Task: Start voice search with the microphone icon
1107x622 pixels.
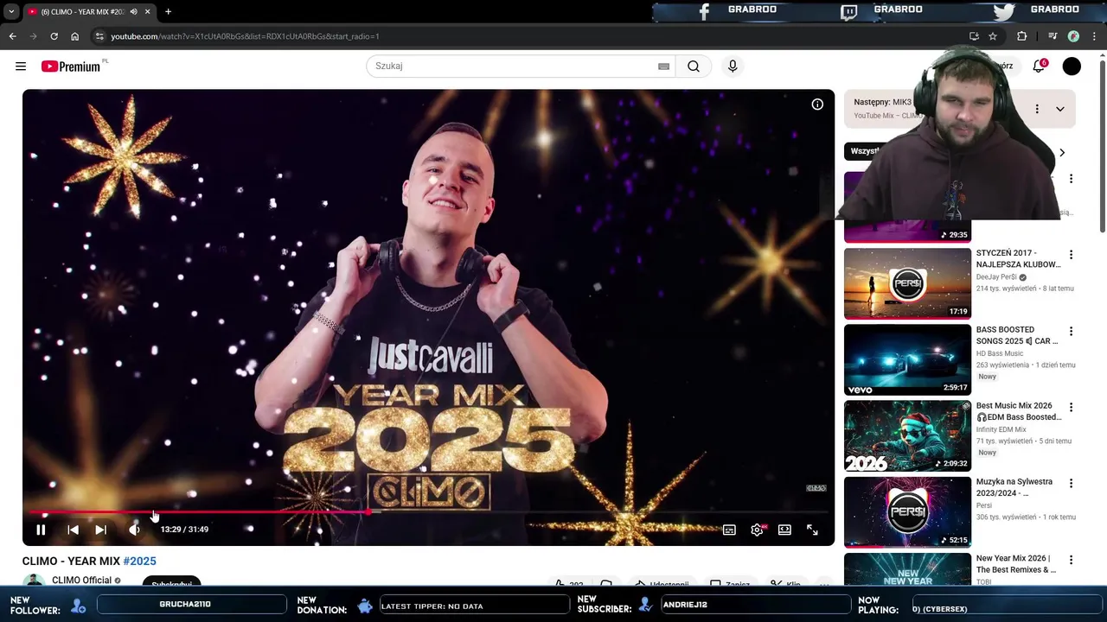Action: point(733,67)
